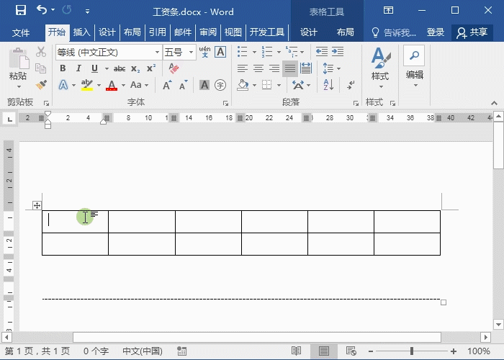This screenshot has width=504, height=360.
Task: Apply the red font color
Action: [x=112, y=85]
